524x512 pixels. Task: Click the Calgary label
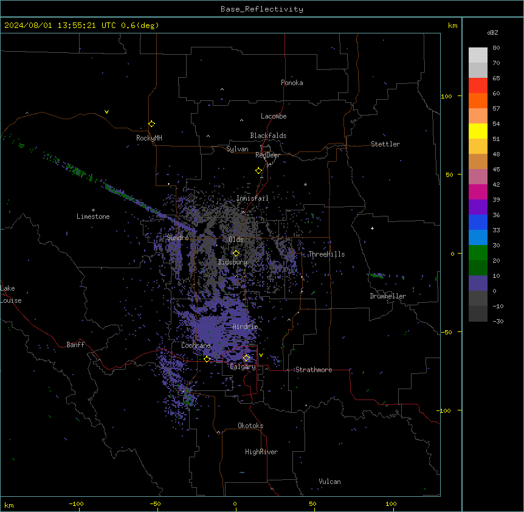click(243, 367)
